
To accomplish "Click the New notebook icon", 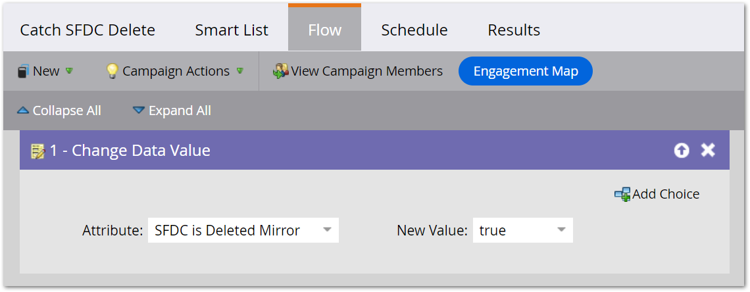I will [x=23, y=71].
